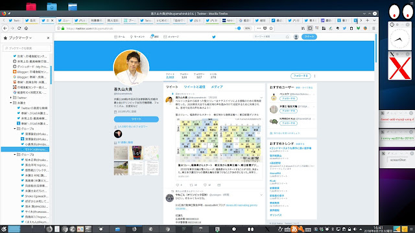
Task: Open the bottle photo media thumbnail
Action: click(136, 153)
